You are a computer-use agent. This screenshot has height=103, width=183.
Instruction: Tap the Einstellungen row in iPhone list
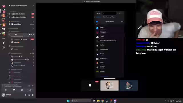109,50
